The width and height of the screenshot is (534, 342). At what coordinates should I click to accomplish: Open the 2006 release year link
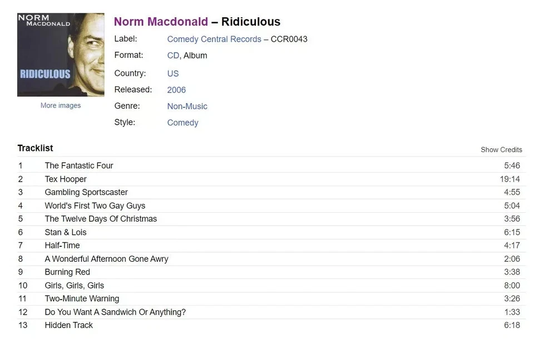tap(176, 90)
